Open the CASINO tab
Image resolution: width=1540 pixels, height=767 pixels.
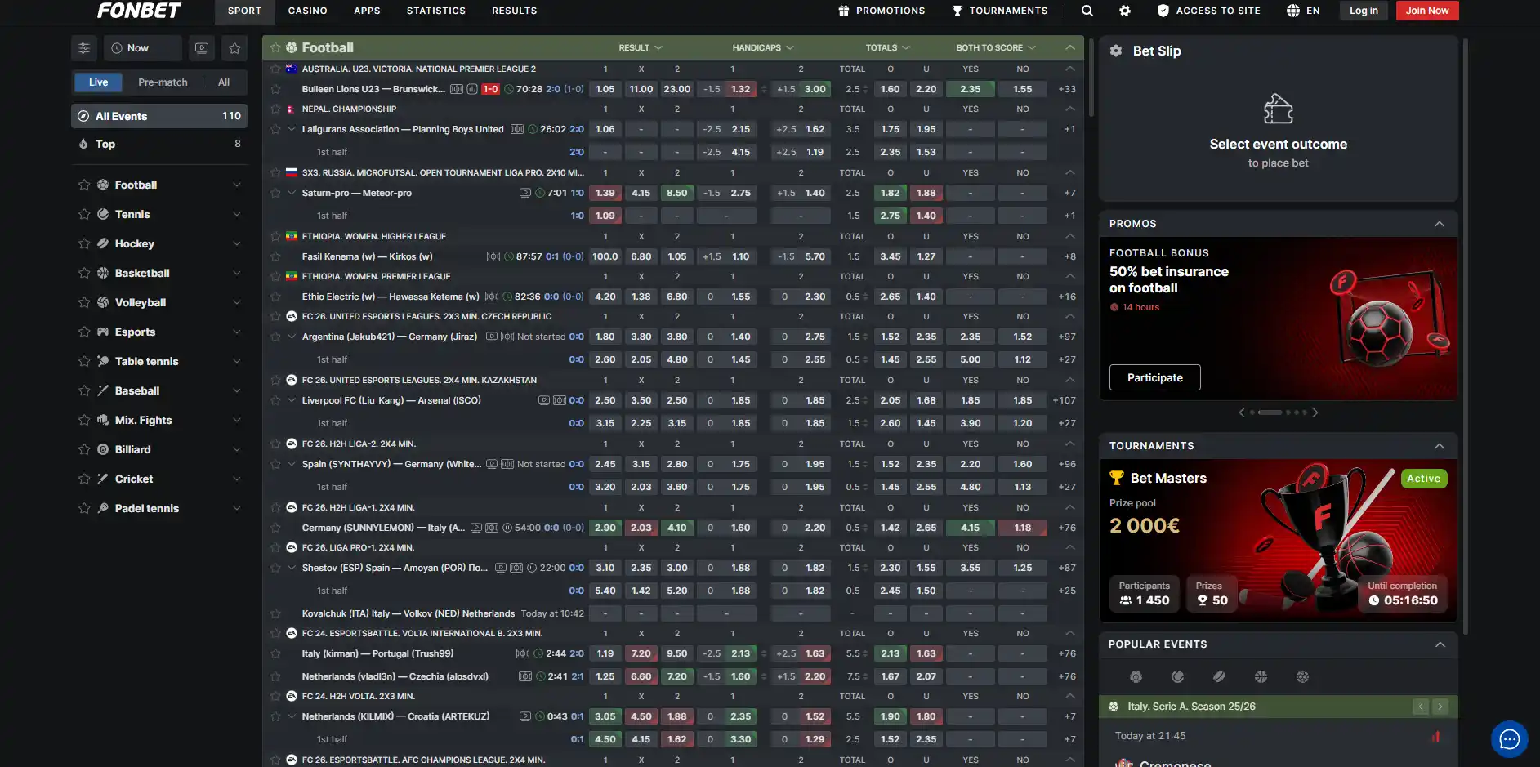(x=308, y=11)
